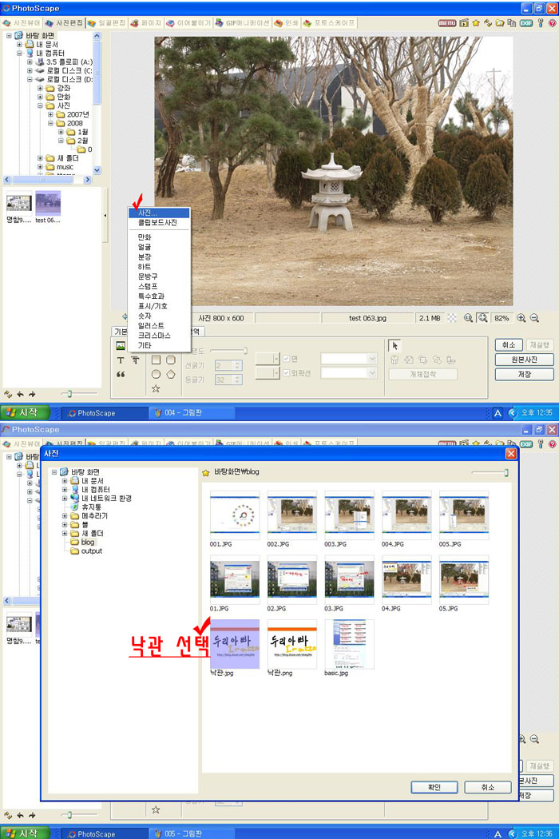Open the 005 - 그림판 taskbar button
559x839 pixels.
[190, 833]
